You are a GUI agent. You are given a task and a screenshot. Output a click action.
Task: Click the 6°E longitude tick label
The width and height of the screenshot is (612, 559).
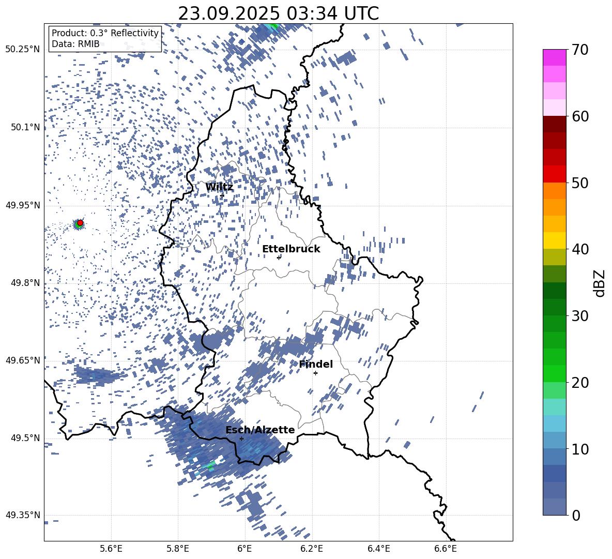(x=244, y=549)
